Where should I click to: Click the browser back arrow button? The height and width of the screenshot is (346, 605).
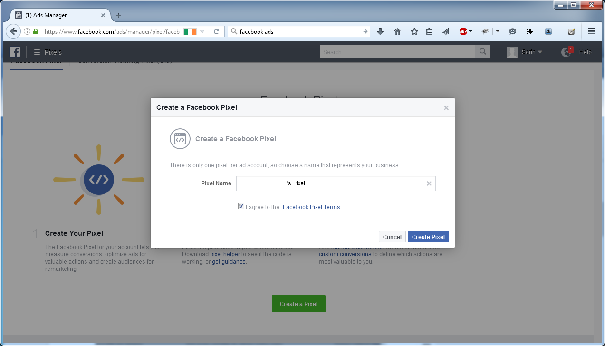point(13,31)
